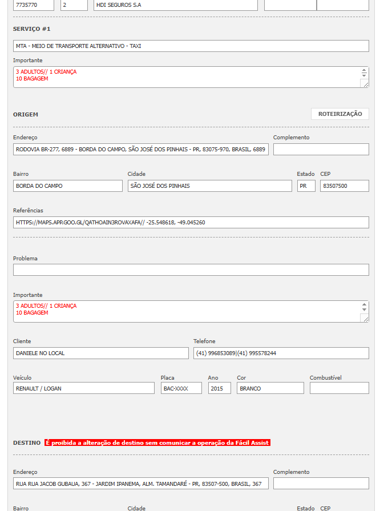Click the empty Combustível field
The image size is (384, 511).
tap(339, 388)
